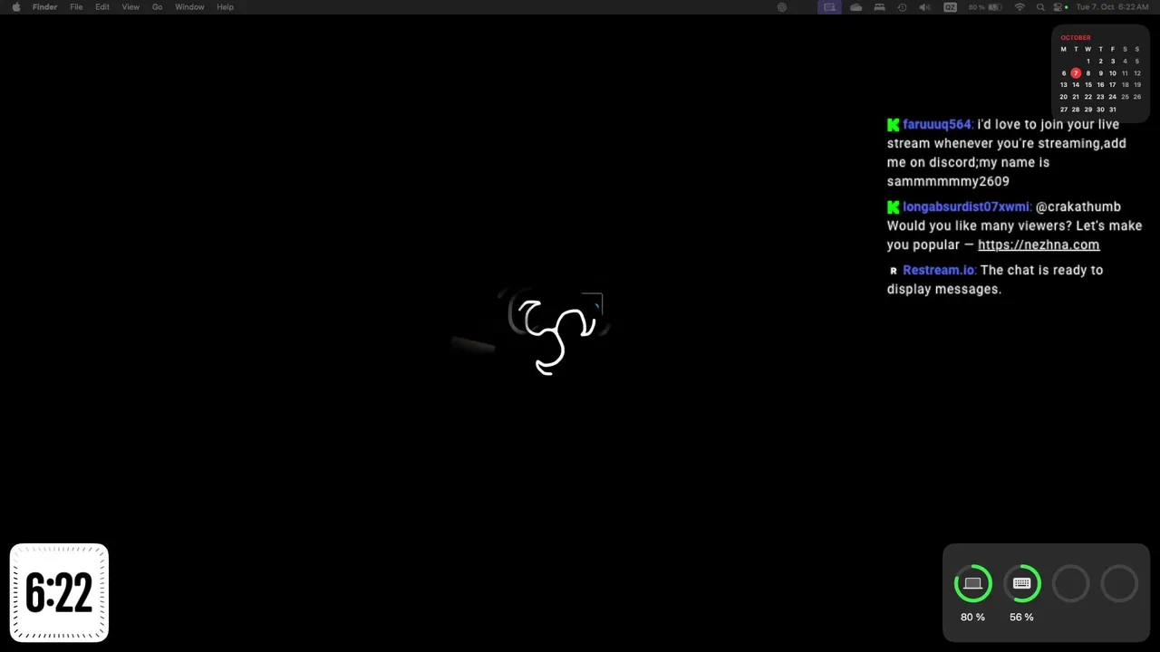The width and height of the screenshot is (1160, 652).
Task: Click the '80 %' label under laptop ring
Action: pyautogui.click(x=972, y=617)
